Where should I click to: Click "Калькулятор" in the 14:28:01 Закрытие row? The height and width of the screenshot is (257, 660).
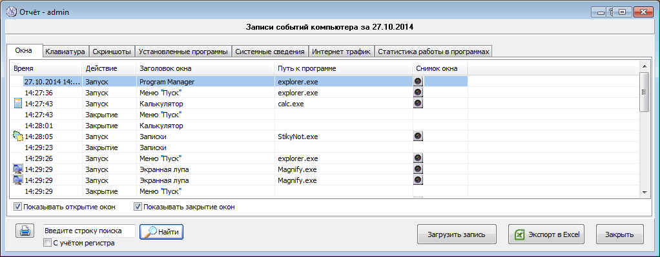coord(161,125)
